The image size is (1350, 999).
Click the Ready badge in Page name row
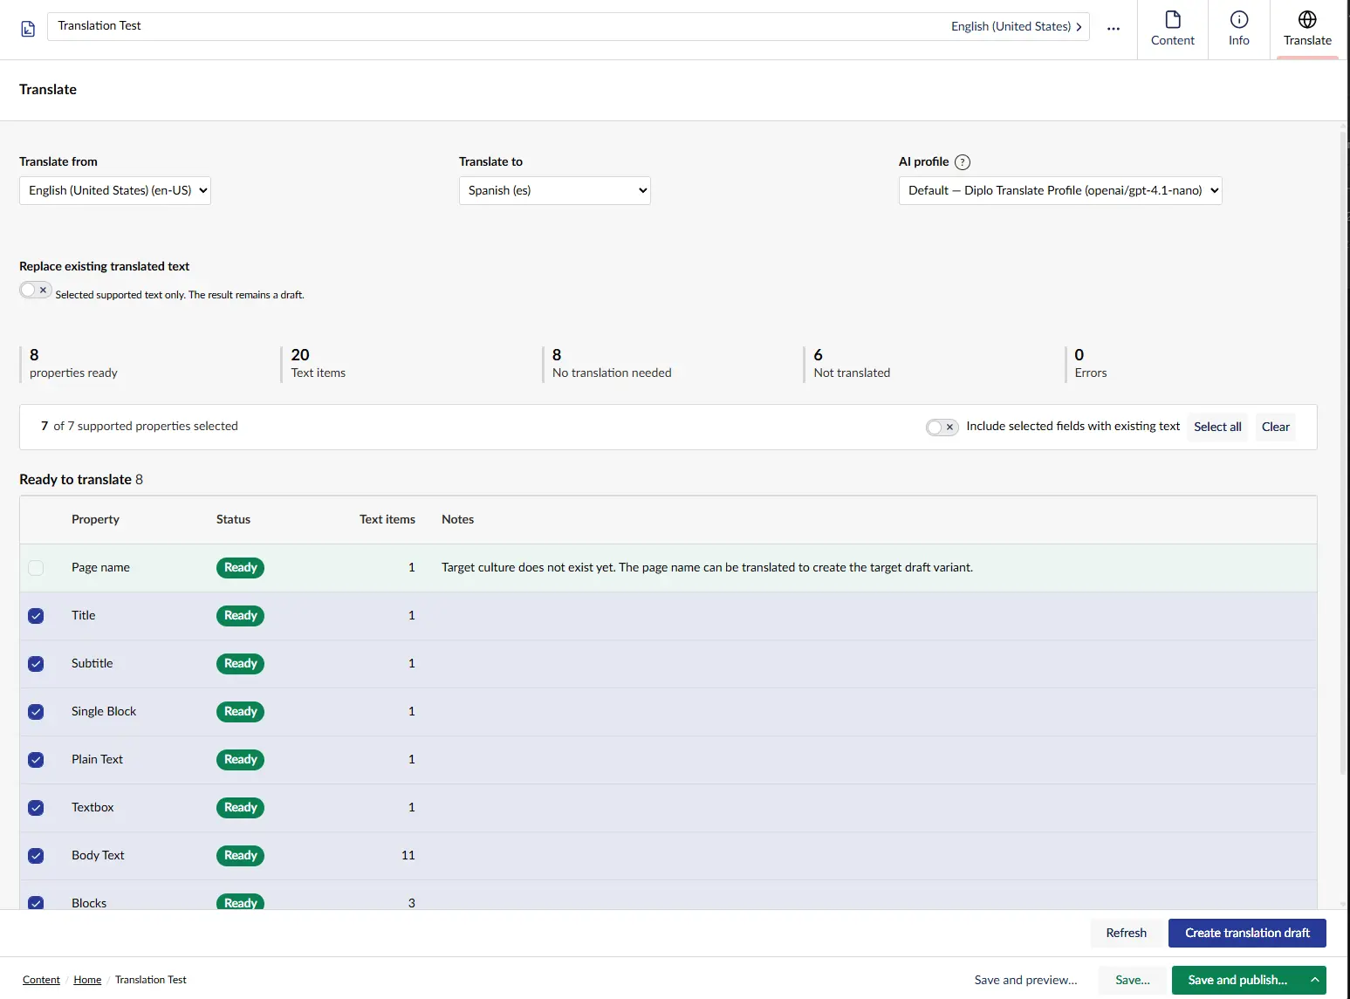tap(240, 568)
